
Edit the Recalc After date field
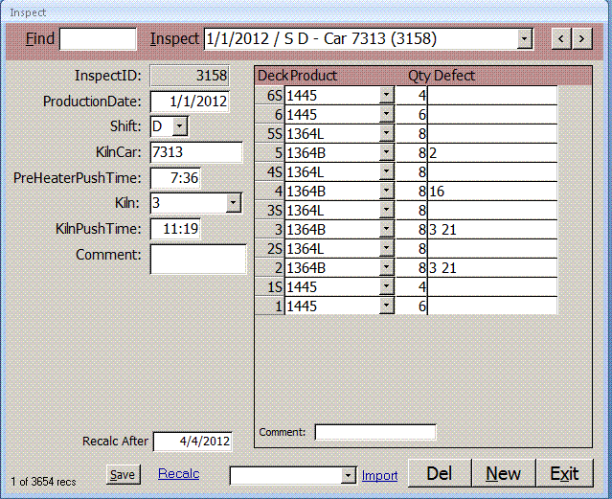tap(192, 442)
